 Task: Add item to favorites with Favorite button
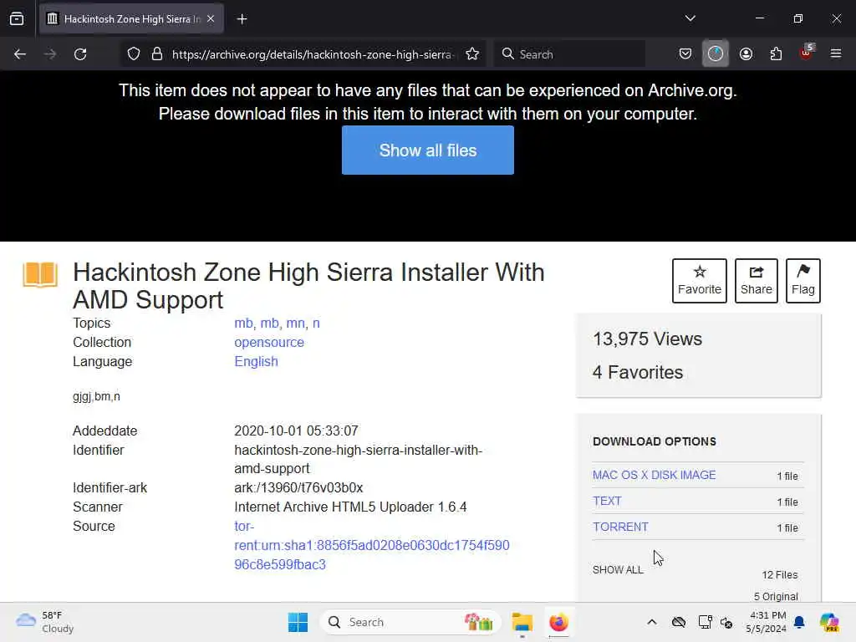pyautogui.click(x=700, y=281)
